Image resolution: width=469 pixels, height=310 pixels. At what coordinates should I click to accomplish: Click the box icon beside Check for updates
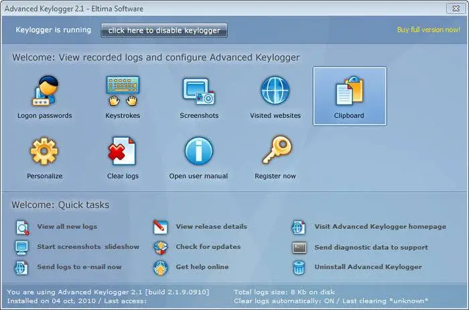[161, 248]
